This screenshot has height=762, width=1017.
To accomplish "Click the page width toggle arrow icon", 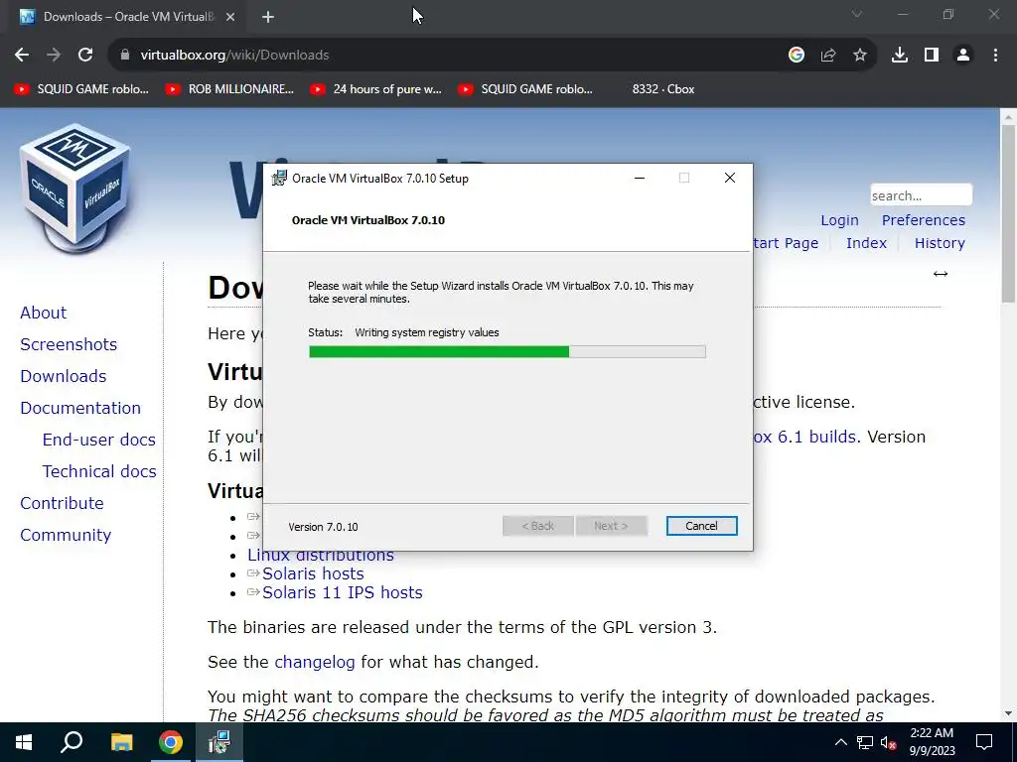I will [941, 274].
